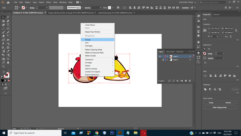Select the Column Graph tool
Screen dimensions: 241x136
(3, 59)
